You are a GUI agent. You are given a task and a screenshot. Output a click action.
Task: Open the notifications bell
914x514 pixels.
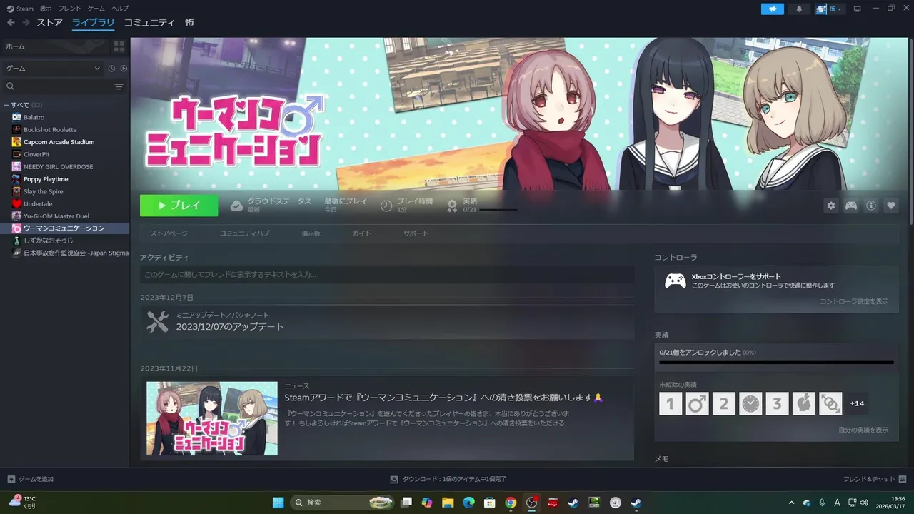[799, 9]
